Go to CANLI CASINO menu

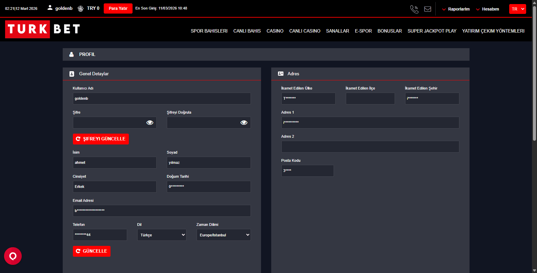click(x=304, y=31)
